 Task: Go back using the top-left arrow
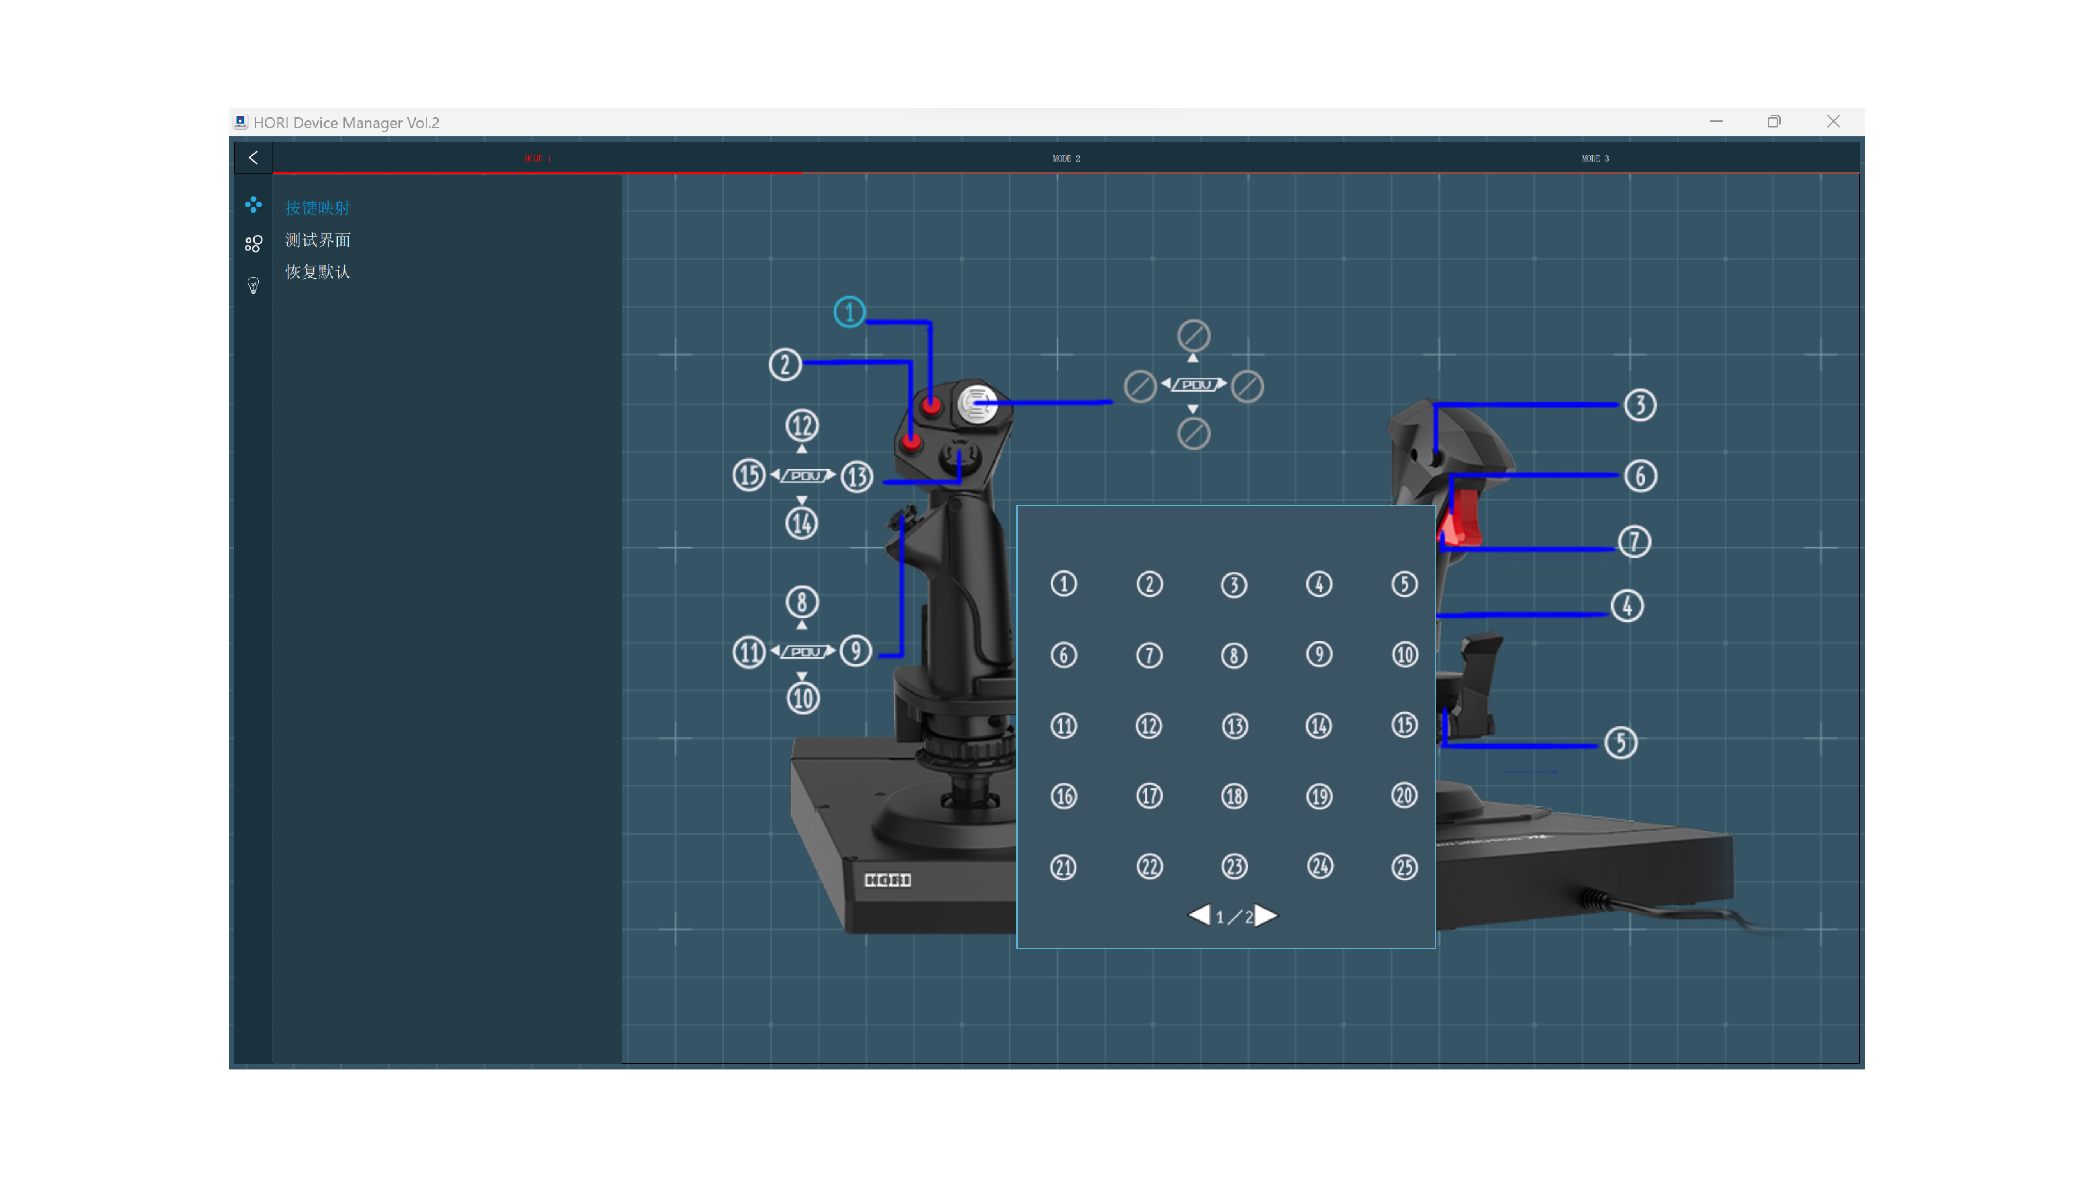pos(253,158)
